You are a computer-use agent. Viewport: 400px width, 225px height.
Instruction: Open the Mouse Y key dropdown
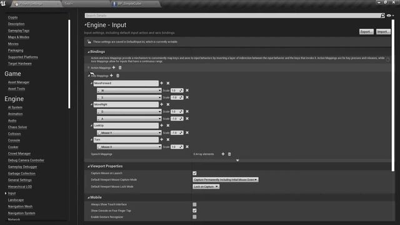click(x=129, y=132)
